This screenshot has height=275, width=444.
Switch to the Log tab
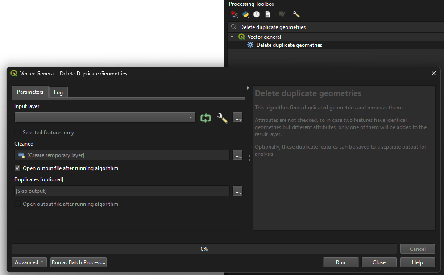point(58,92)
